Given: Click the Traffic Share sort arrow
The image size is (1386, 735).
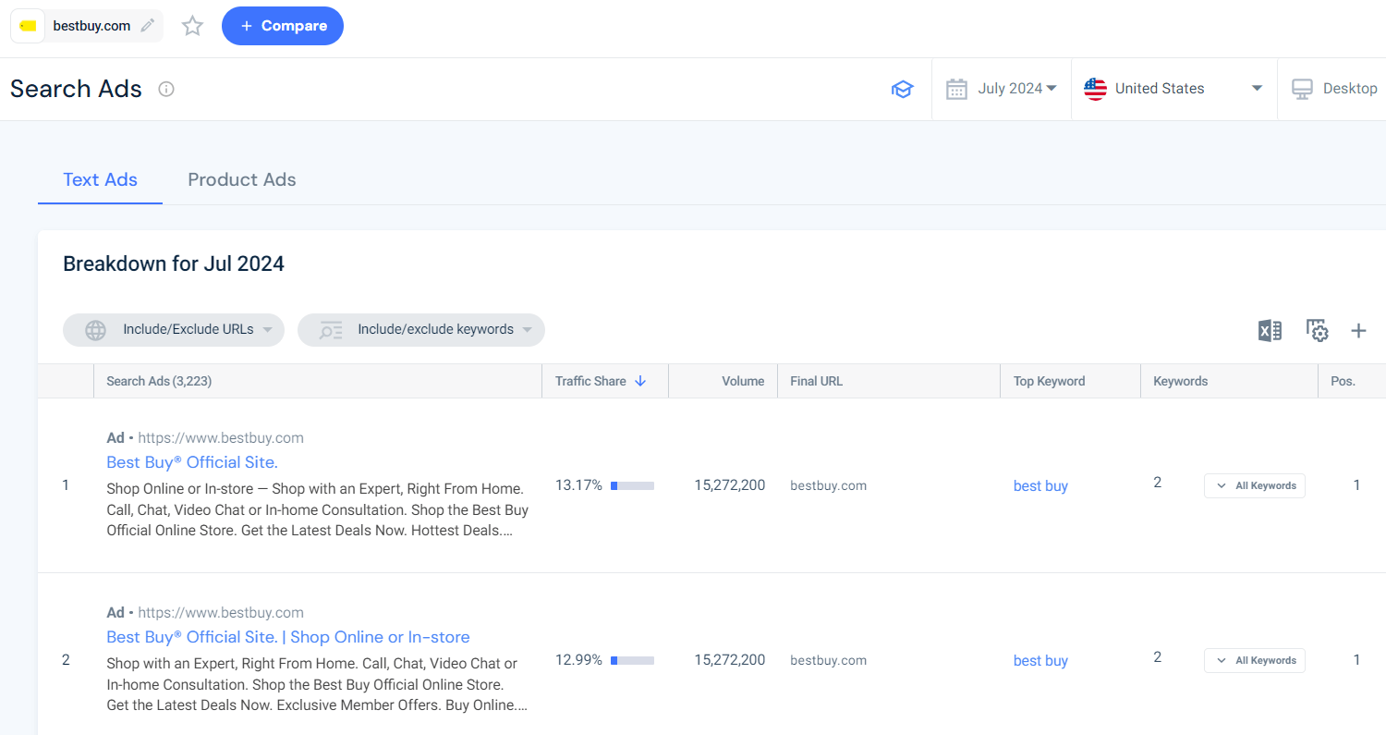Looking at the screenshot, I should pos(641,380).
